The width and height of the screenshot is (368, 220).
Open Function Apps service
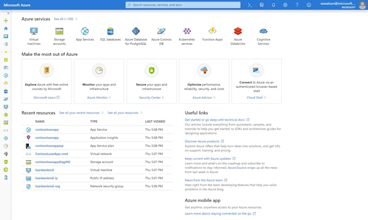[212, 34]
